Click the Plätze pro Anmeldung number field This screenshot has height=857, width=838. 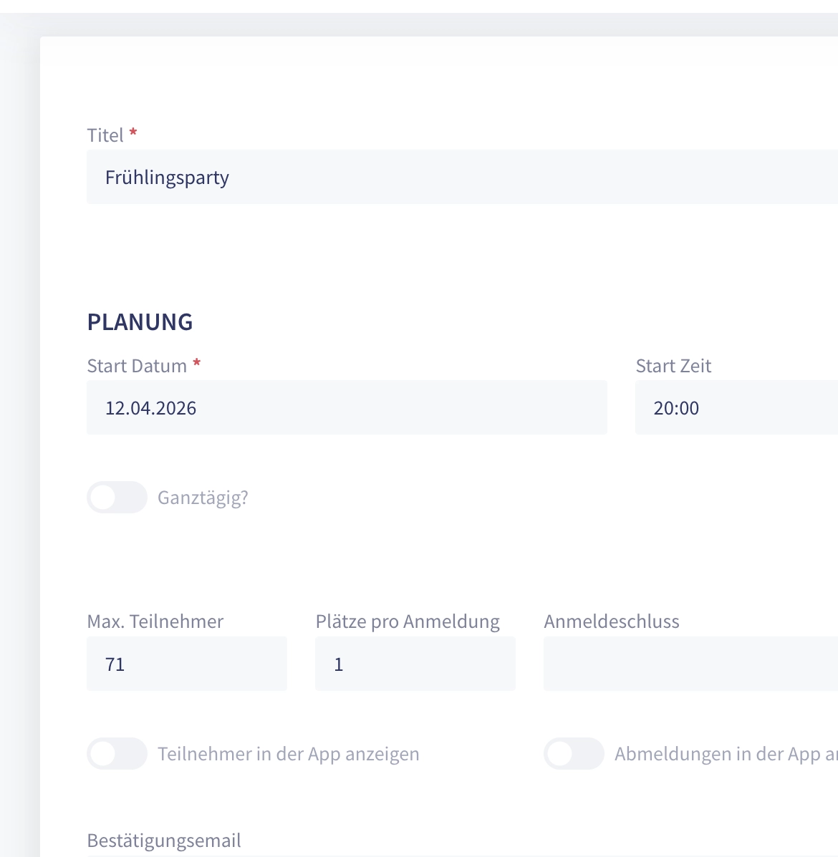[x=415, y=664]
